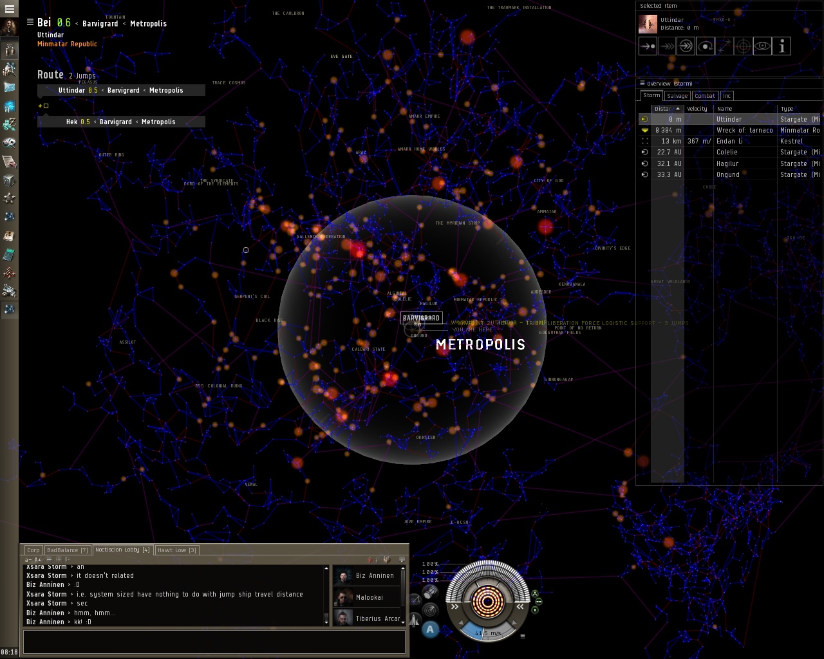The width and height of the screenshot is (824, 659).
Task: Click Orbit action for selected item
Action: point(705,46)
